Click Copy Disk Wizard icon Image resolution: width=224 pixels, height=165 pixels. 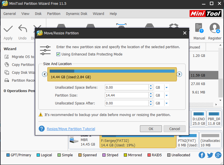point(6,72)
